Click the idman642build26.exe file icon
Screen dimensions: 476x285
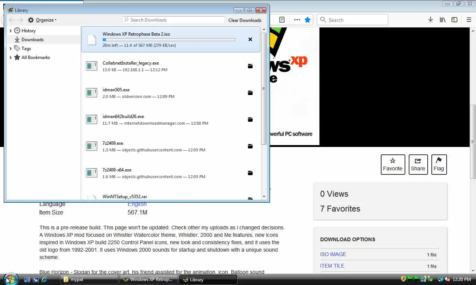pyautogui.click(x=91, y=119)
